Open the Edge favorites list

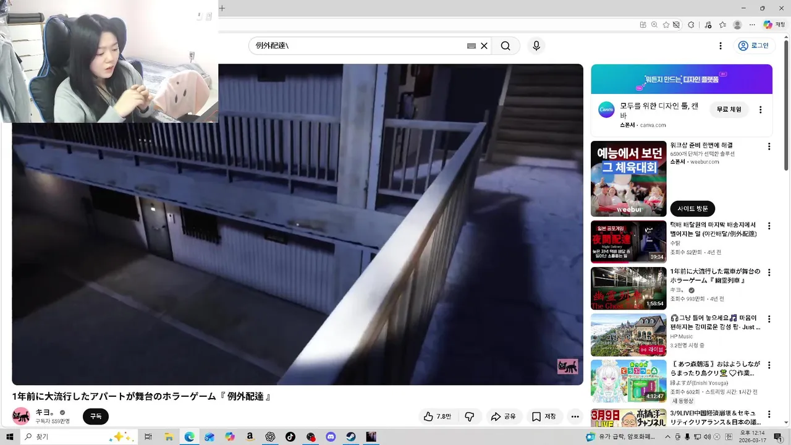click(x=722, y=25)
